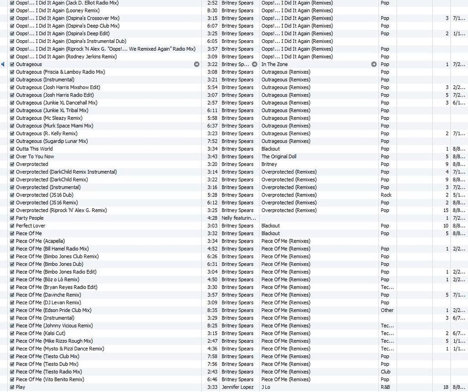Click the Blackout album of Outta This World

click(271, 149)
